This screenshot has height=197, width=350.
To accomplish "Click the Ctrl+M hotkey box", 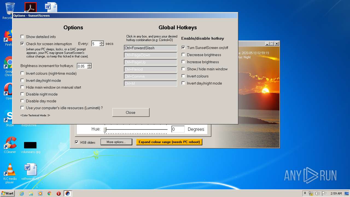I will point(150,83).
